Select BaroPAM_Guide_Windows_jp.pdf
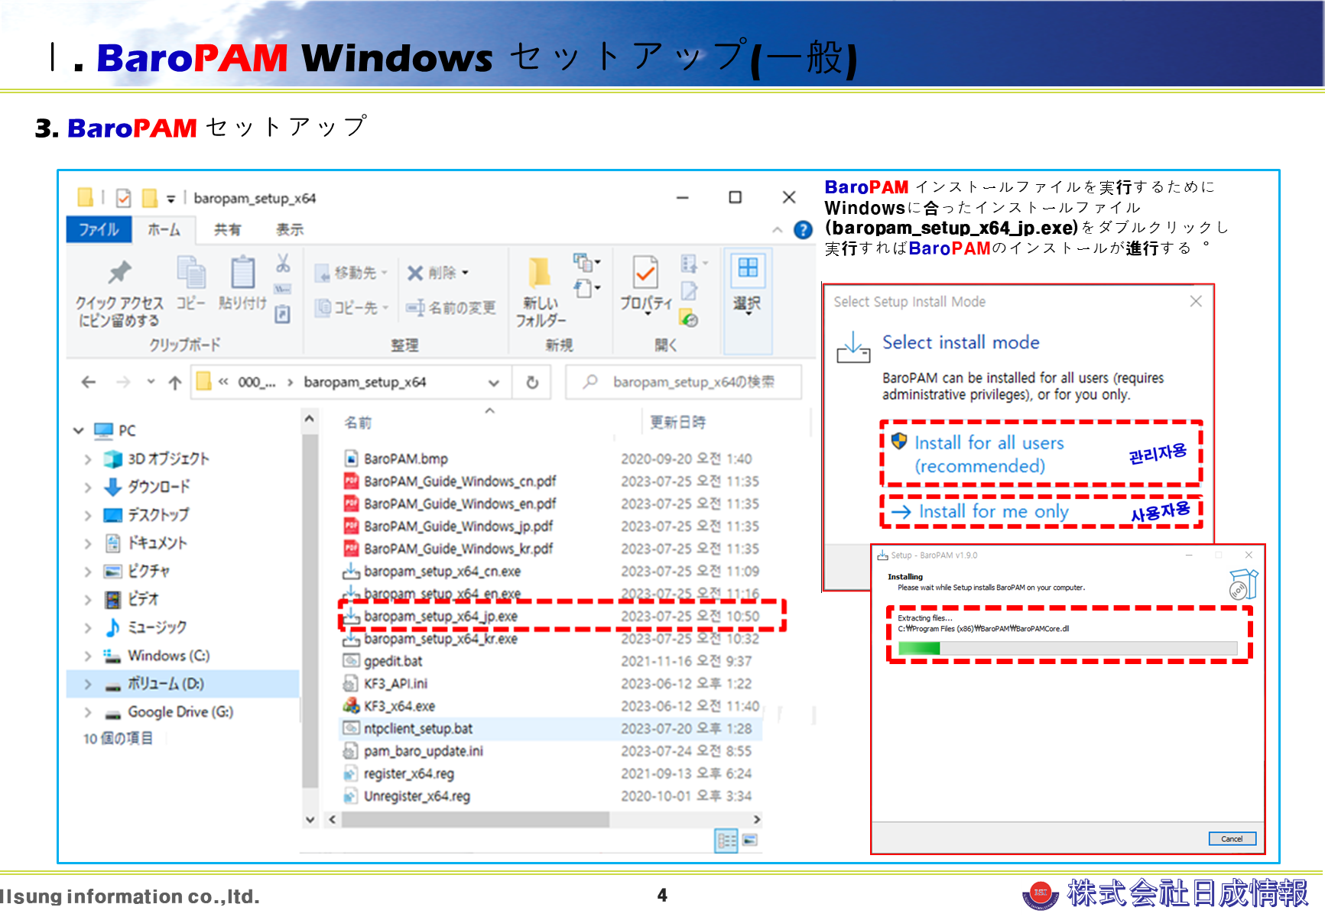This screenshot has height=917, width=1325. (448, 527)
